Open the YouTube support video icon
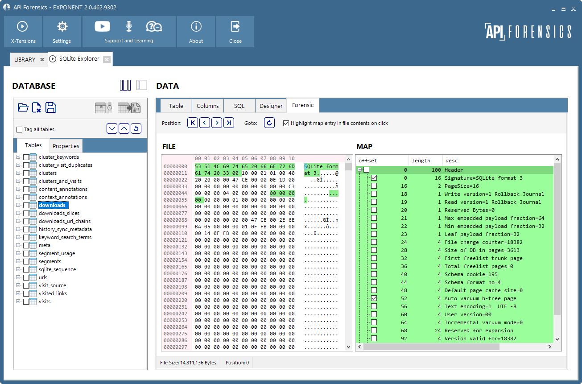The height and width of the screenshot is (384, 582). tap(102, 27)
